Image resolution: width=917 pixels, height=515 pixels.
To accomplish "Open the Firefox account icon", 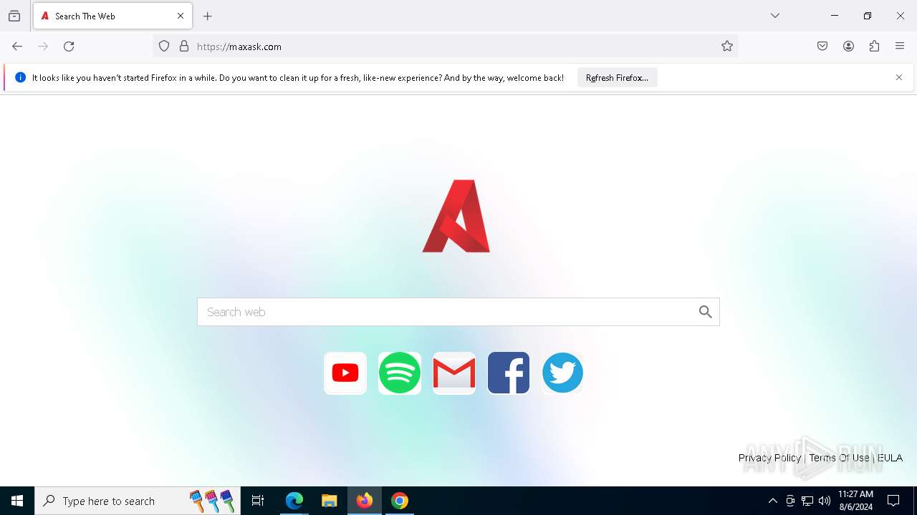I will click(x=848, y=46).
